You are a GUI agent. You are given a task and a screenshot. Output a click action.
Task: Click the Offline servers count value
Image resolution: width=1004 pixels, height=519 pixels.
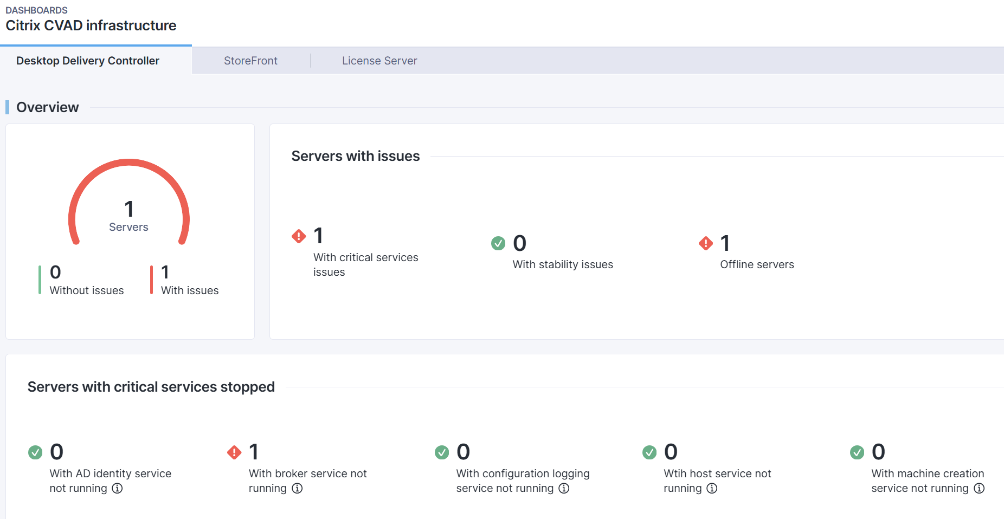click(725, 243)
